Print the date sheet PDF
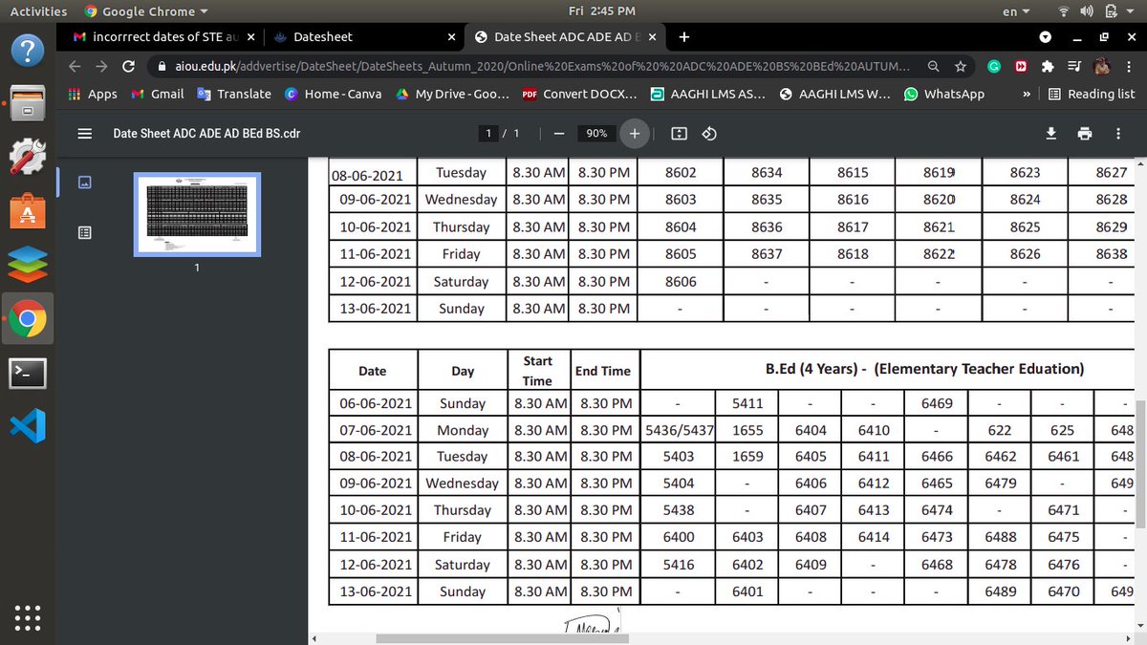 [x=1085, y=134]
